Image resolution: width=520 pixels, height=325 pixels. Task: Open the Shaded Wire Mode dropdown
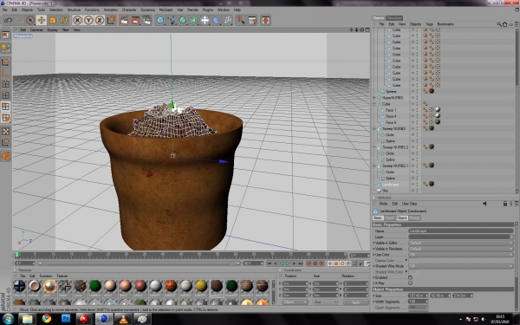[x=461, y=266]
